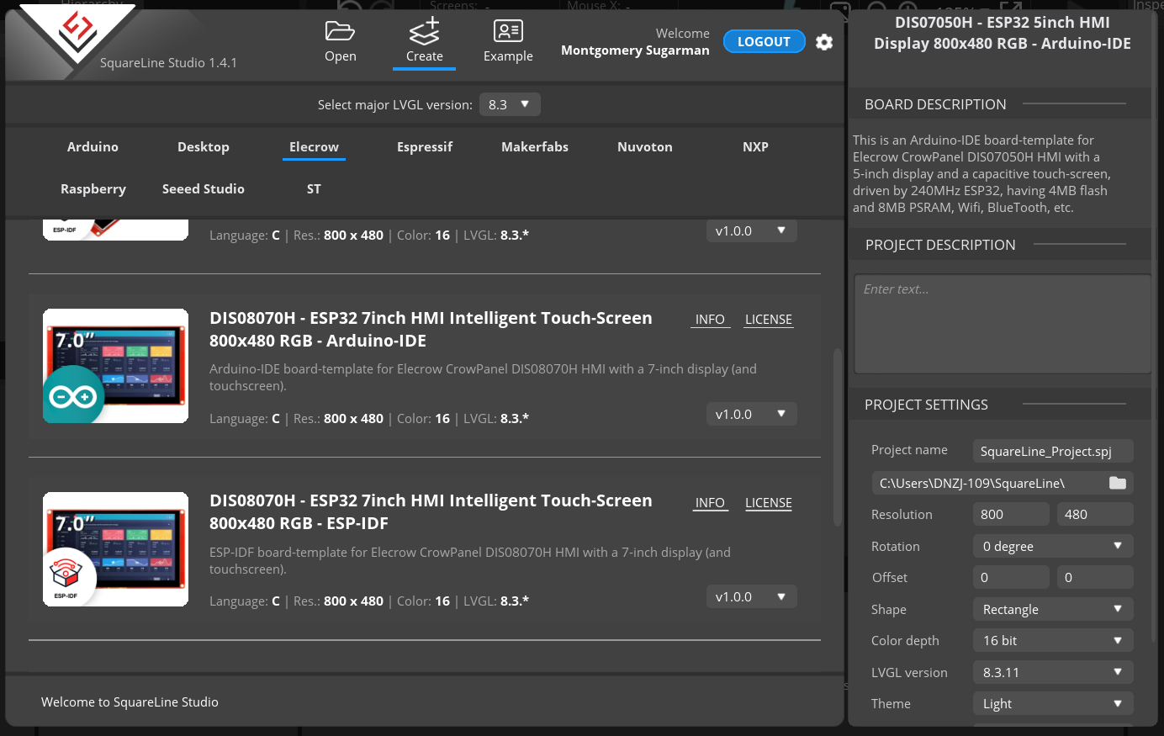Open the Example projects icon
Screen dimensions: 1164x736
point(508,31)
